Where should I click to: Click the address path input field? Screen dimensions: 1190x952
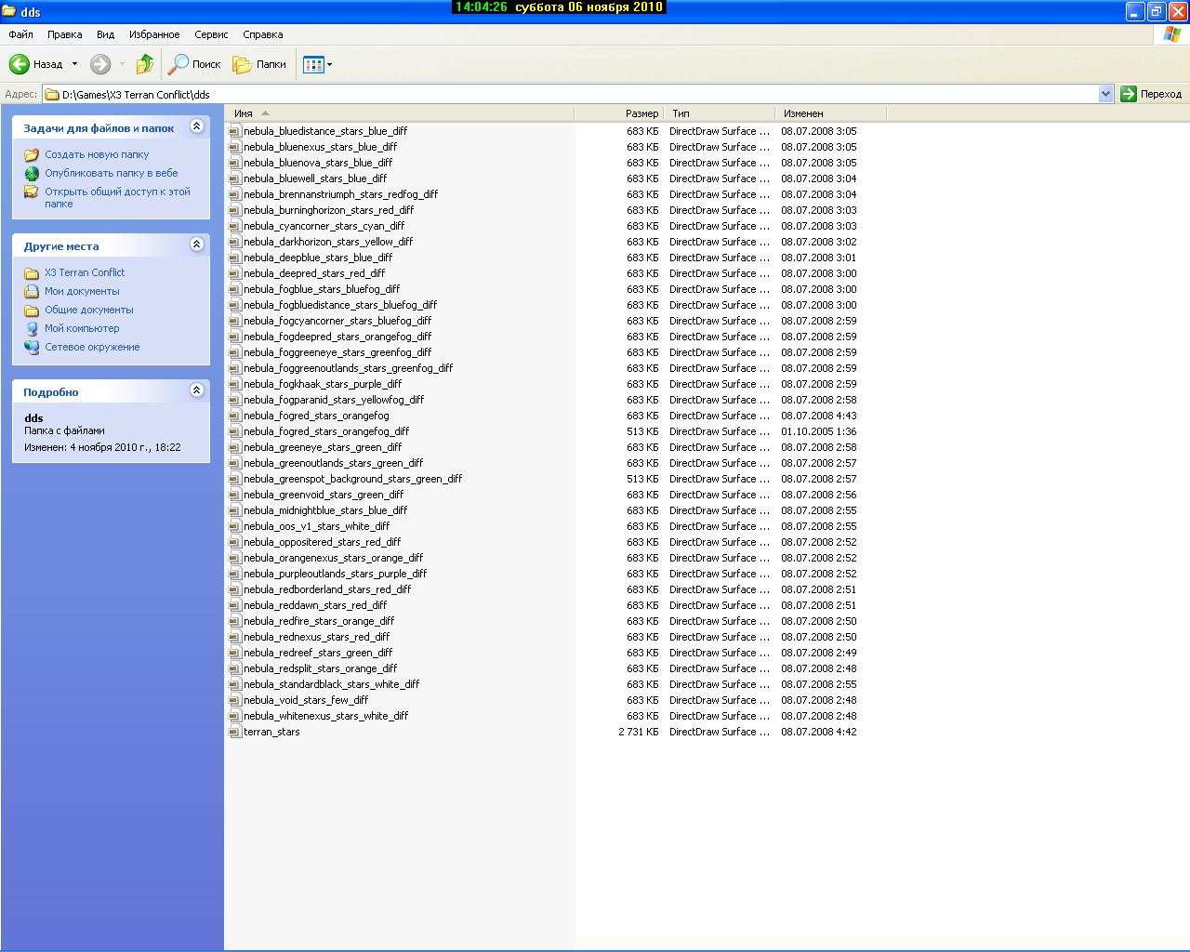coord(579,94)
